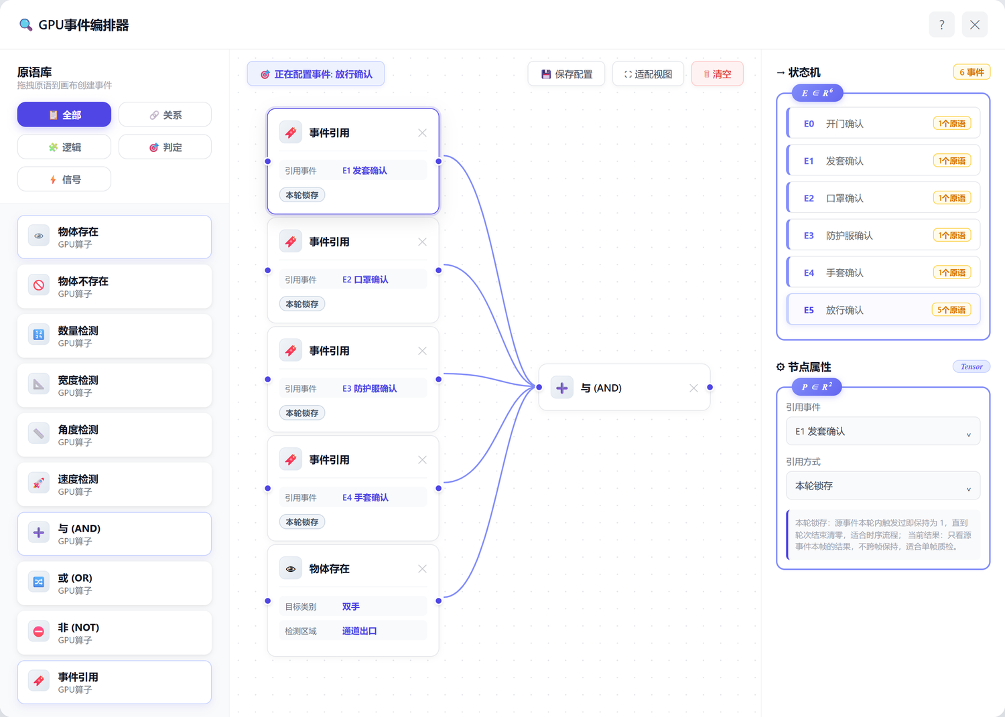
Task: Click the ticket icon on E3 防护服确认 node
Action: pyautogui.click(x=291, y=351)
